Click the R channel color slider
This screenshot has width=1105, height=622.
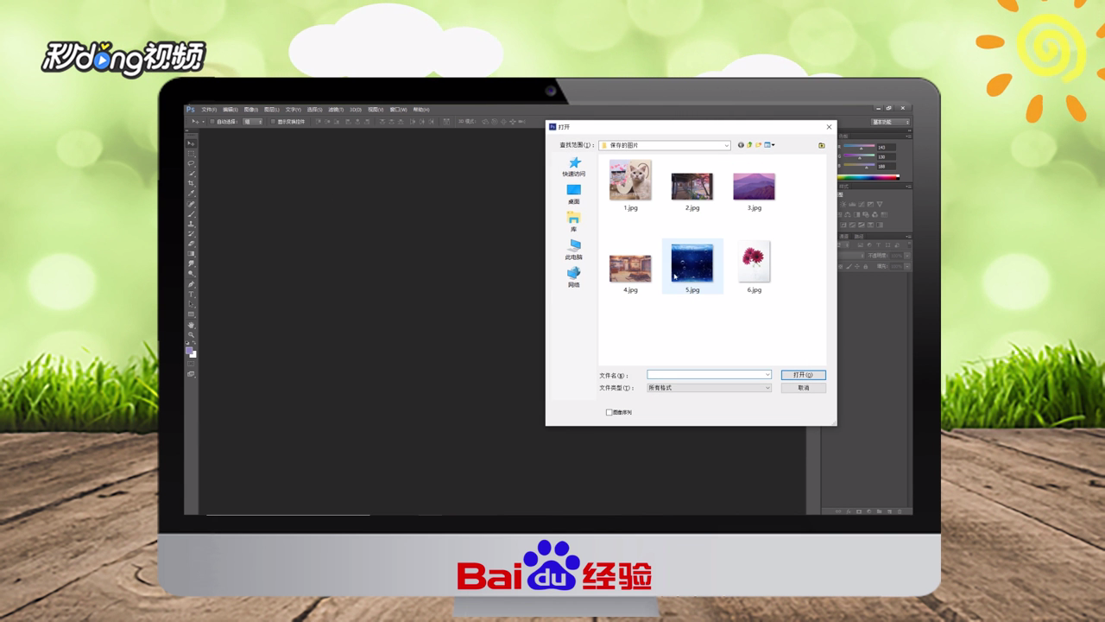pos(859,146)
